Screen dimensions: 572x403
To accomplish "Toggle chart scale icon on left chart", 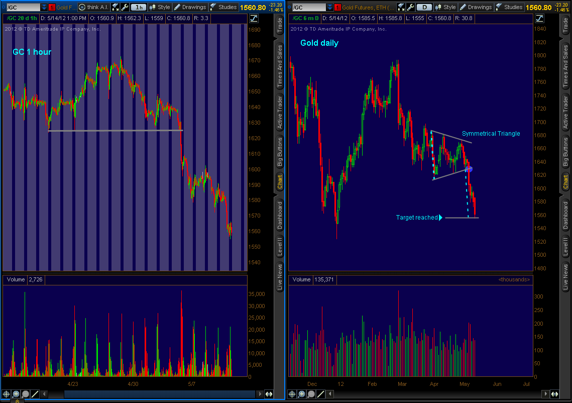I will 254,18.
